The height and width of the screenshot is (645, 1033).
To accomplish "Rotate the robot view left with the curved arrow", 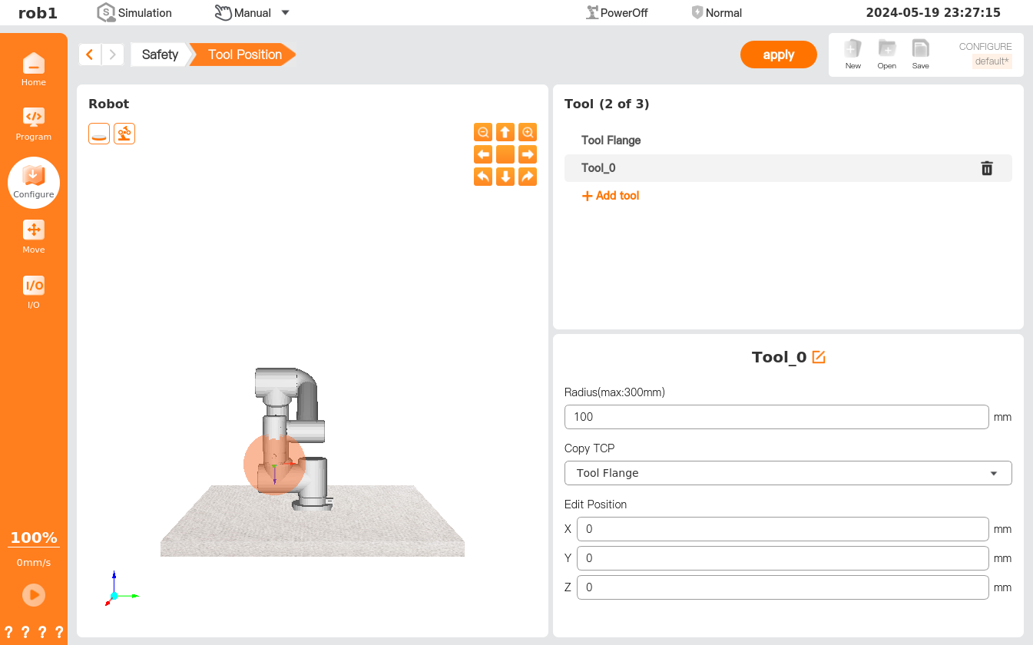I will [483, 177].
